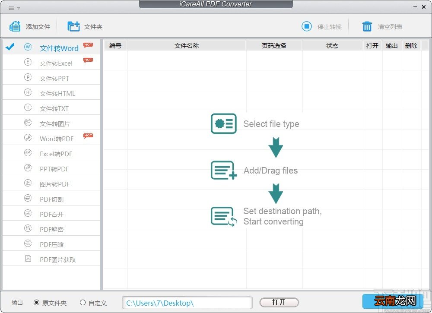Click the output path field C:\Users\7\Desktop\
The image size is (432, 313).
tap(187, 303)
